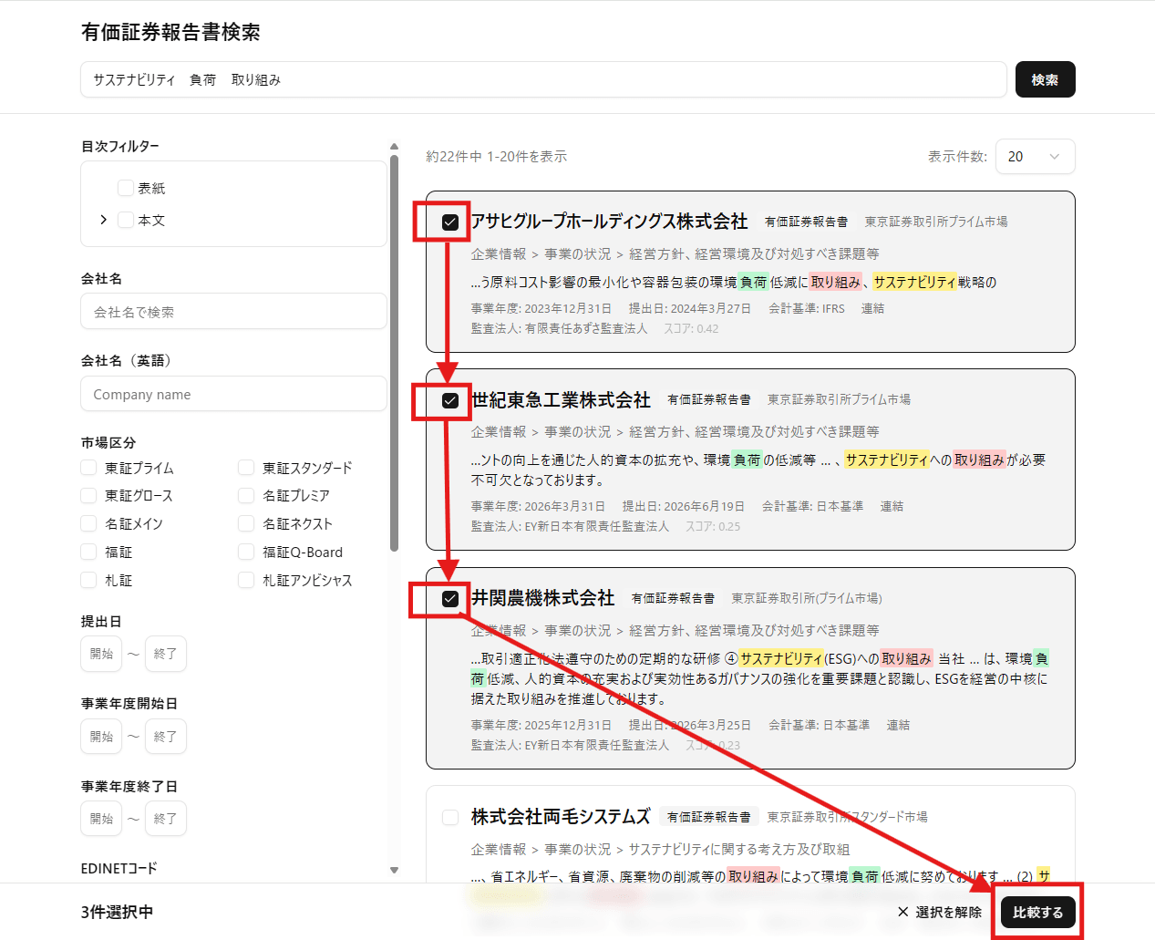Check the 札証アンビシャス market checkbox
Screen dimensions: 1155x940
[x=246, y=581]
